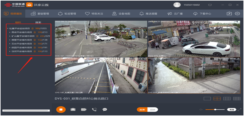244x116 pixels.
Task: Click camera icon beside 988/1055
Action: click(x=33, y=28)
